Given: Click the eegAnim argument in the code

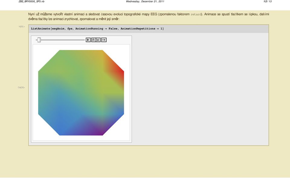Looking at the screenshot, I should tap(58, 29).
